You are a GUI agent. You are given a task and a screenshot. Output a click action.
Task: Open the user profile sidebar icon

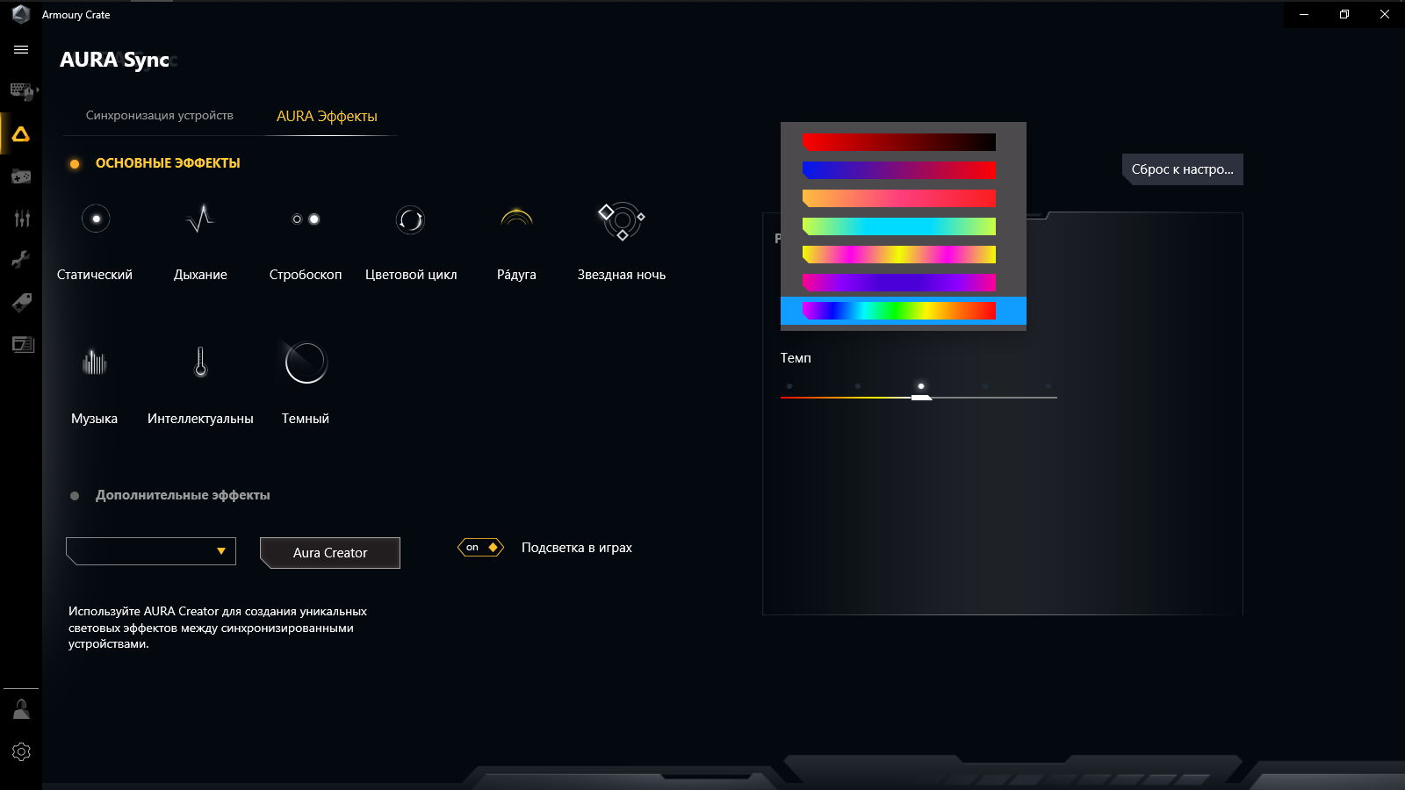pyautogui.click(x=21, y=709)
